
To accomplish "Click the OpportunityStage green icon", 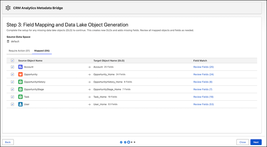I will tap(20, 89).
